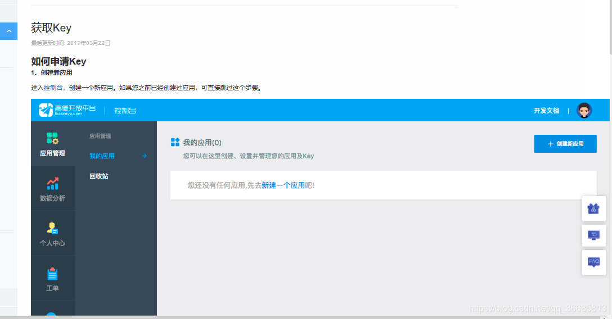This screenshot has height=319, width=612.
Task: Click the text 您可以在这里创建、设置并管理您的应用及Key
Action: [249, 156]
